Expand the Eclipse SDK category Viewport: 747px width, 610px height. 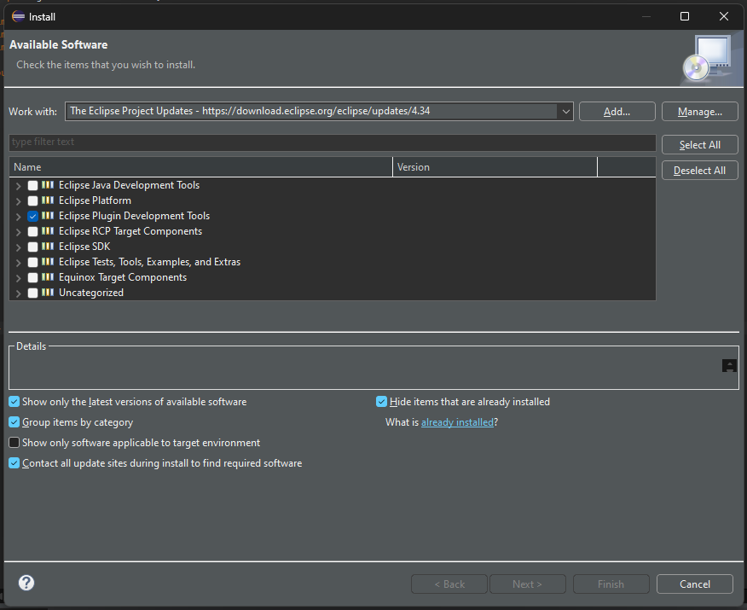[18, 247]
